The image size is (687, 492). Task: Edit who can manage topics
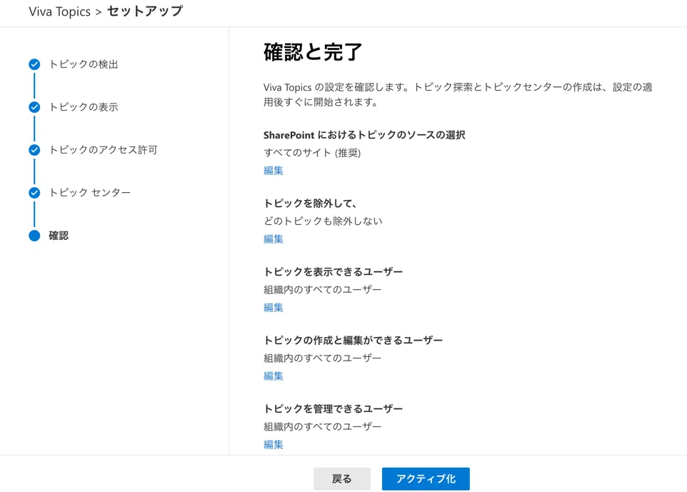pos(274,444)
